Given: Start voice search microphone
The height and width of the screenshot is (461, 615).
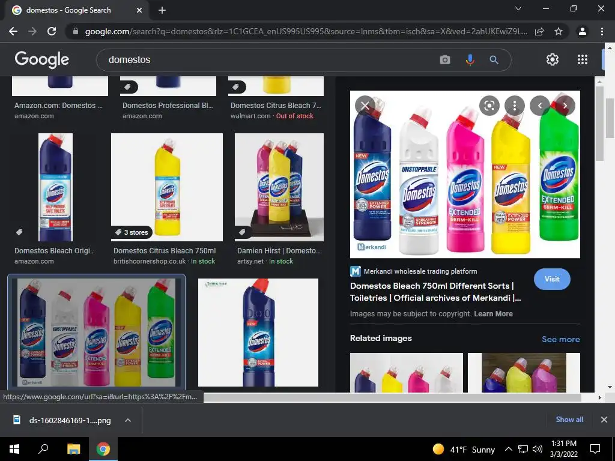Looking at the screenshot, I should click(470, 60).
